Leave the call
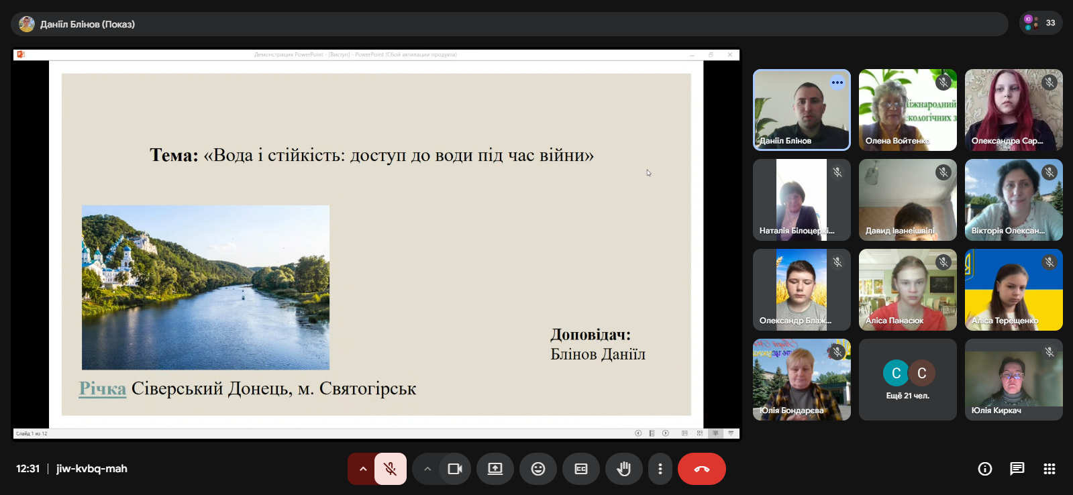Image resolution: width=1073 pixels, height=495 pixels. click(x=701, y=469)
